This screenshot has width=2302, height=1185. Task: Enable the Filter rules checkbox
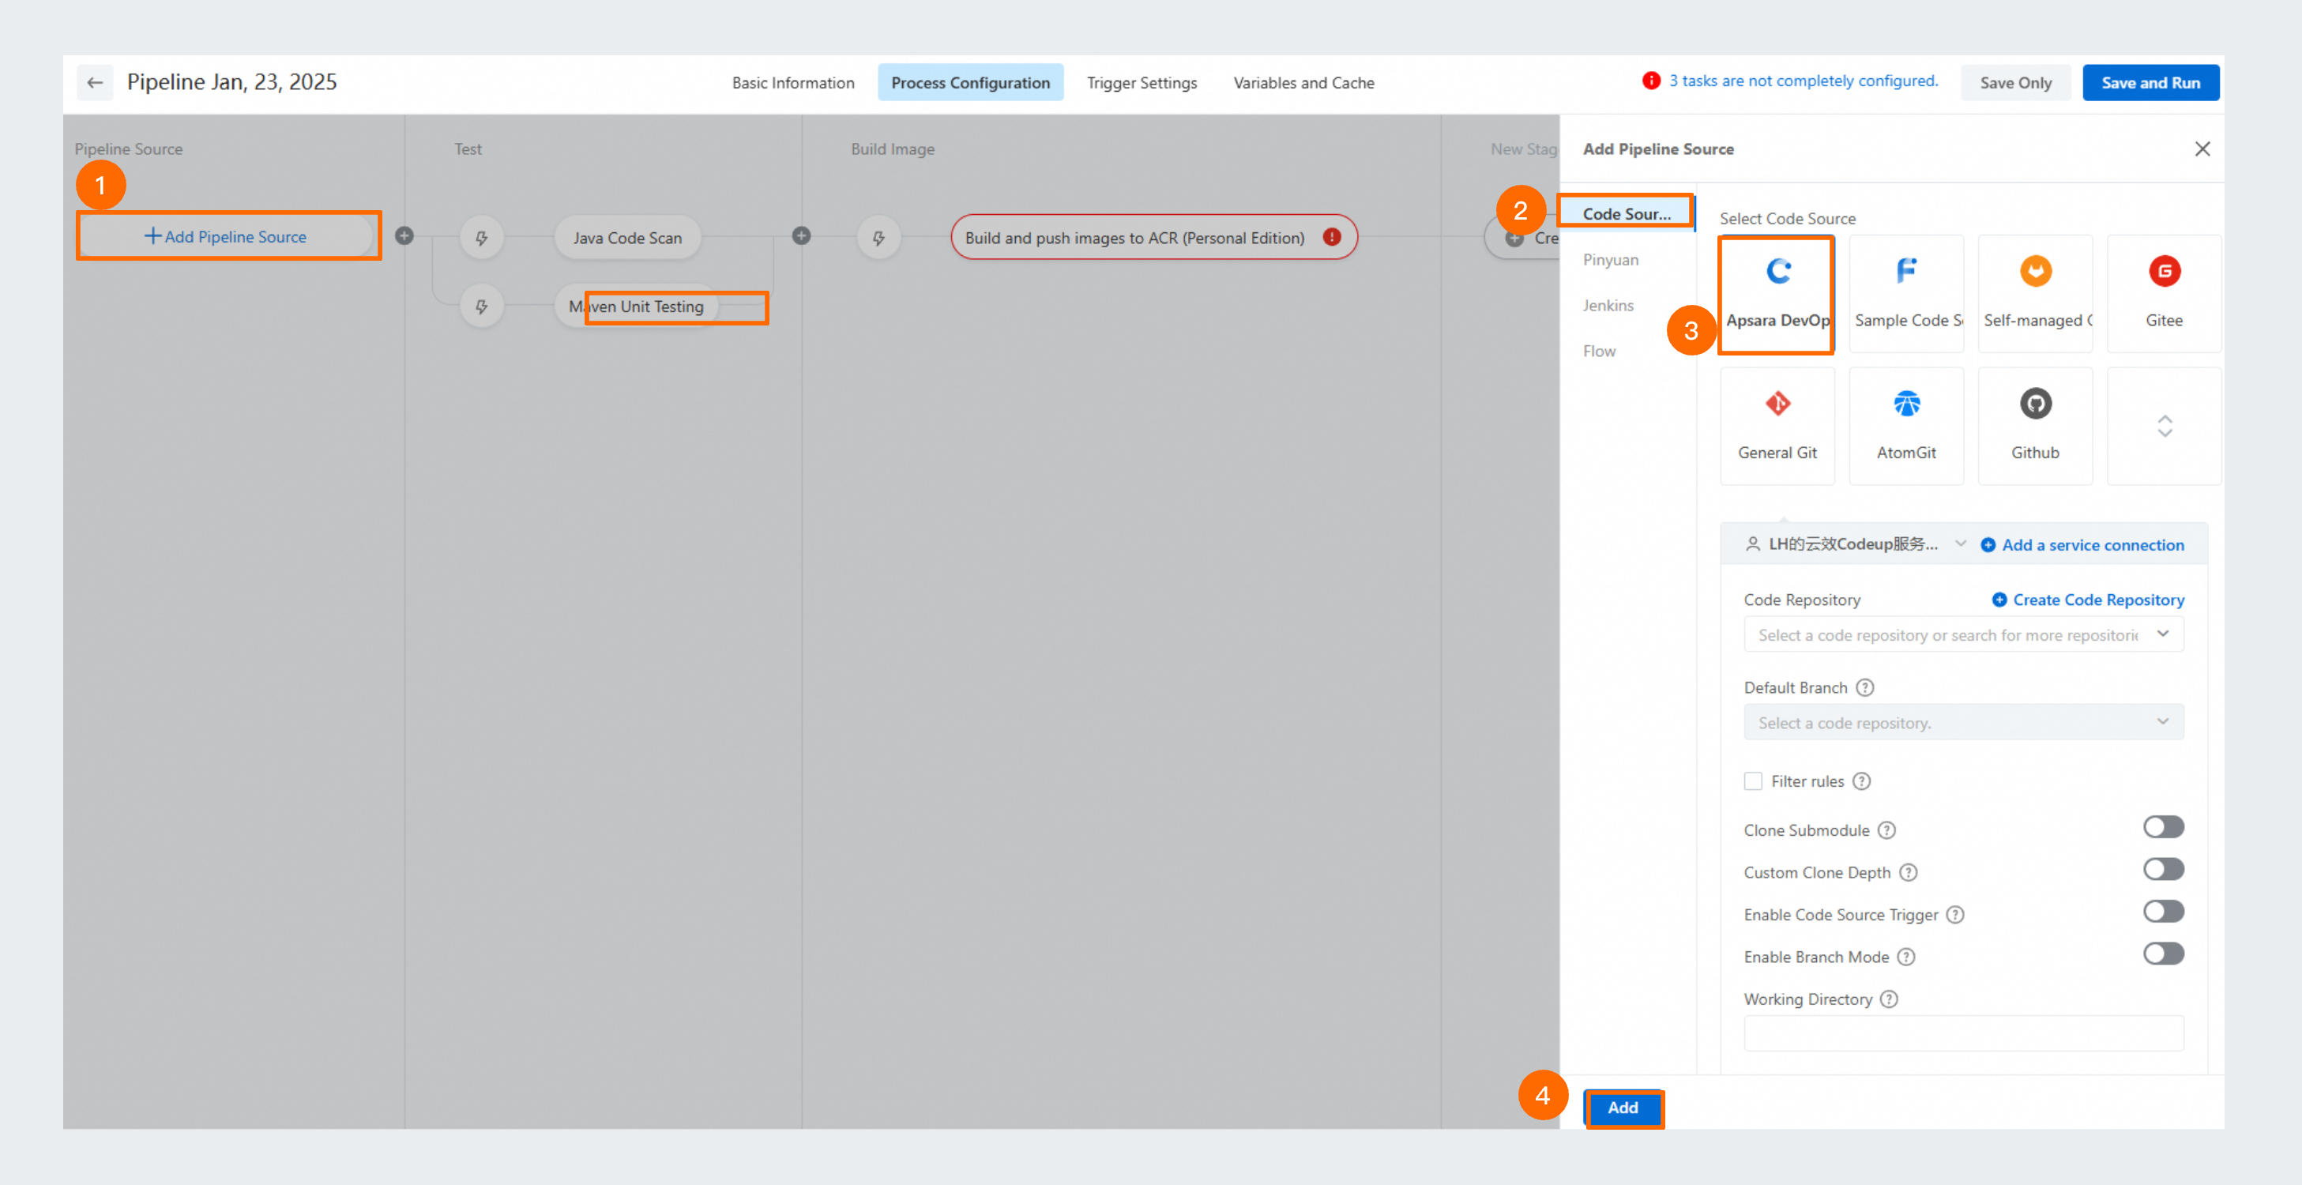pyautogui.click(x=1753, y=781)
